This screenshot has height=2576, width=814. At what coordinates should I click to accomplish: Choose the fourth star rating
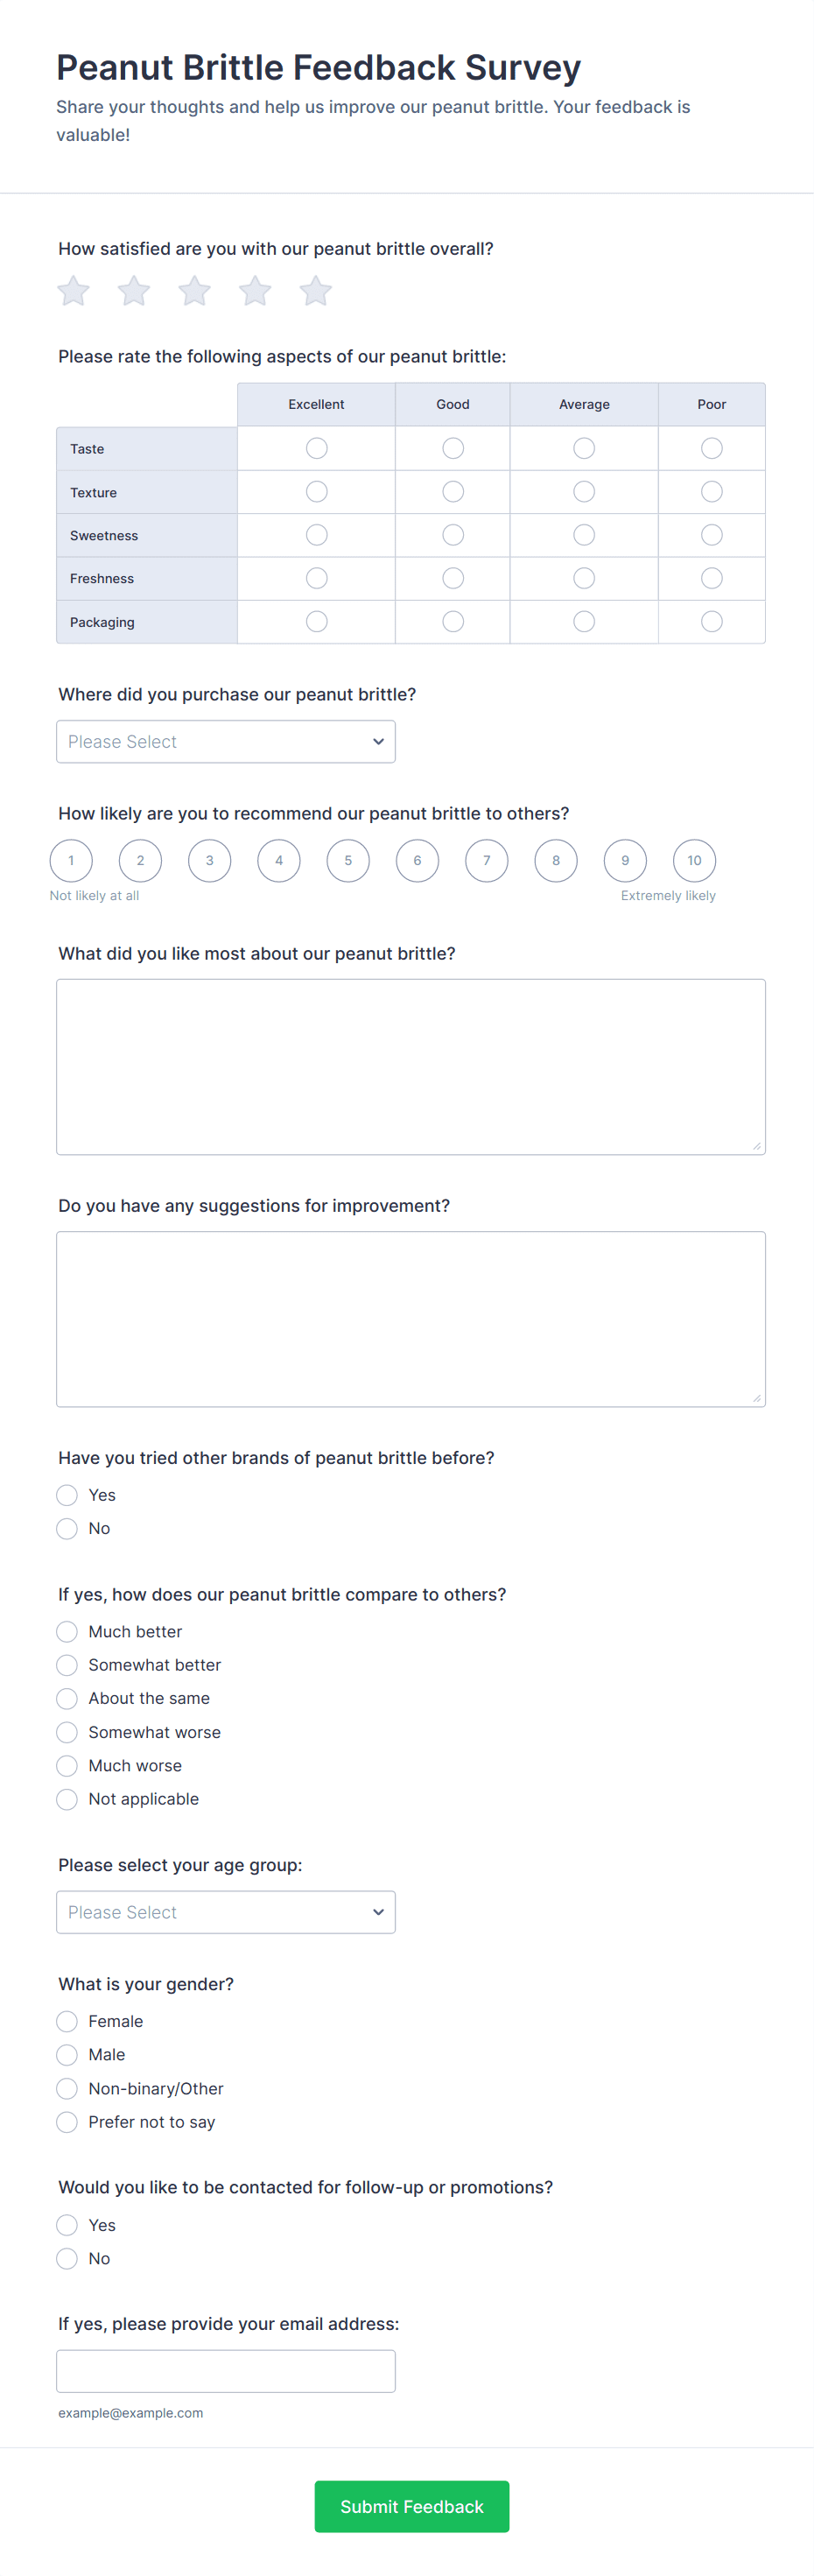pyautogui.click(x=255, y=291)
